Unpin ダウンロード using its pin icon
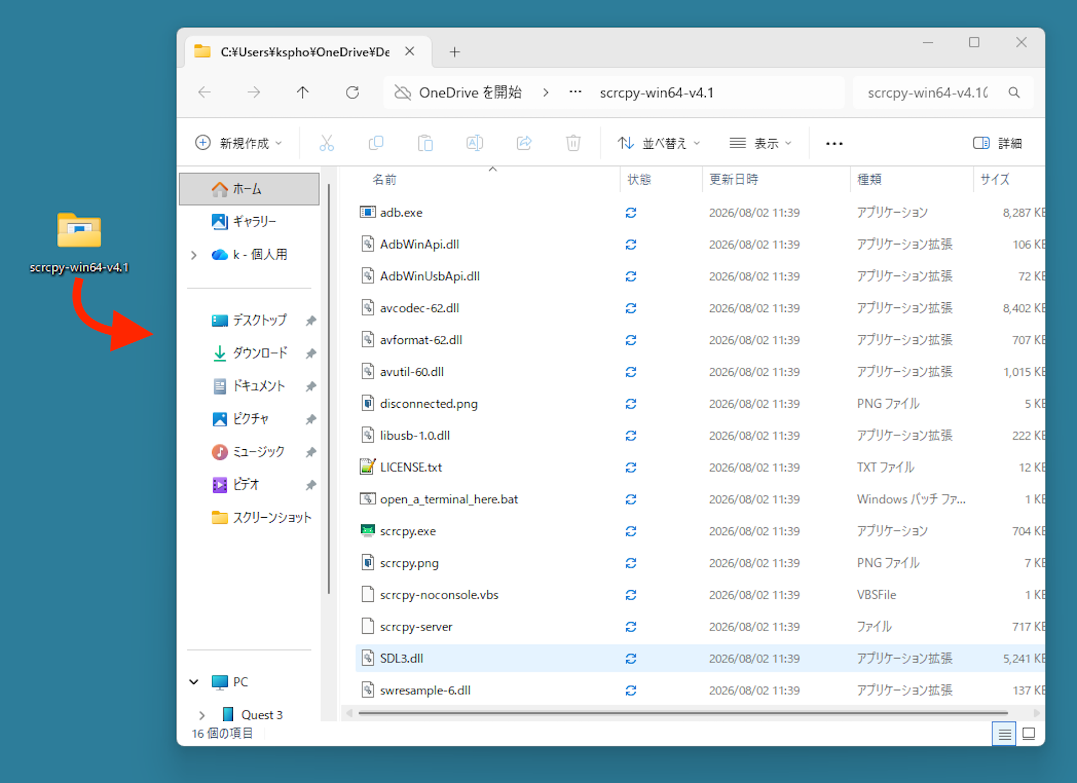This screenshot has height=783, width=1077. click(x=311, y=353)
